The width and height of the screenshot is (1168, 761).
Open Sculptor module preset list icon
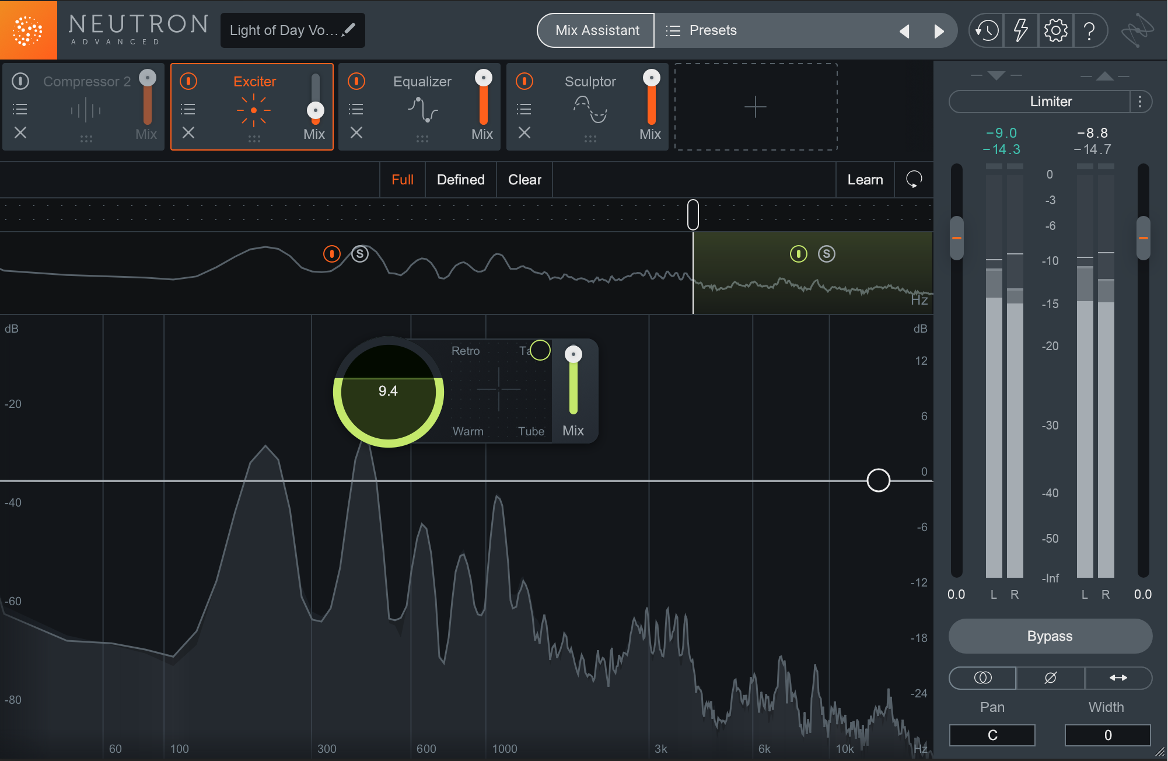pos(524,109)
